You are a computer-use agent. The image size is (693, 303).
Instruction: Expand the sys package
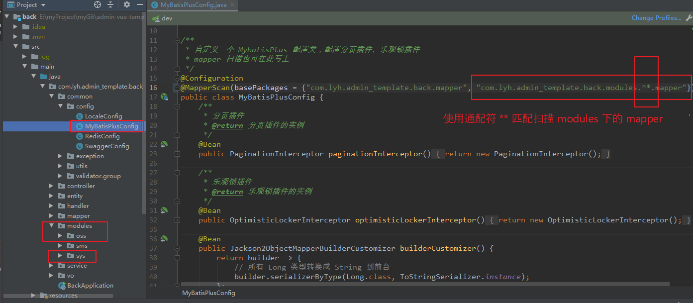click(60, 256)
